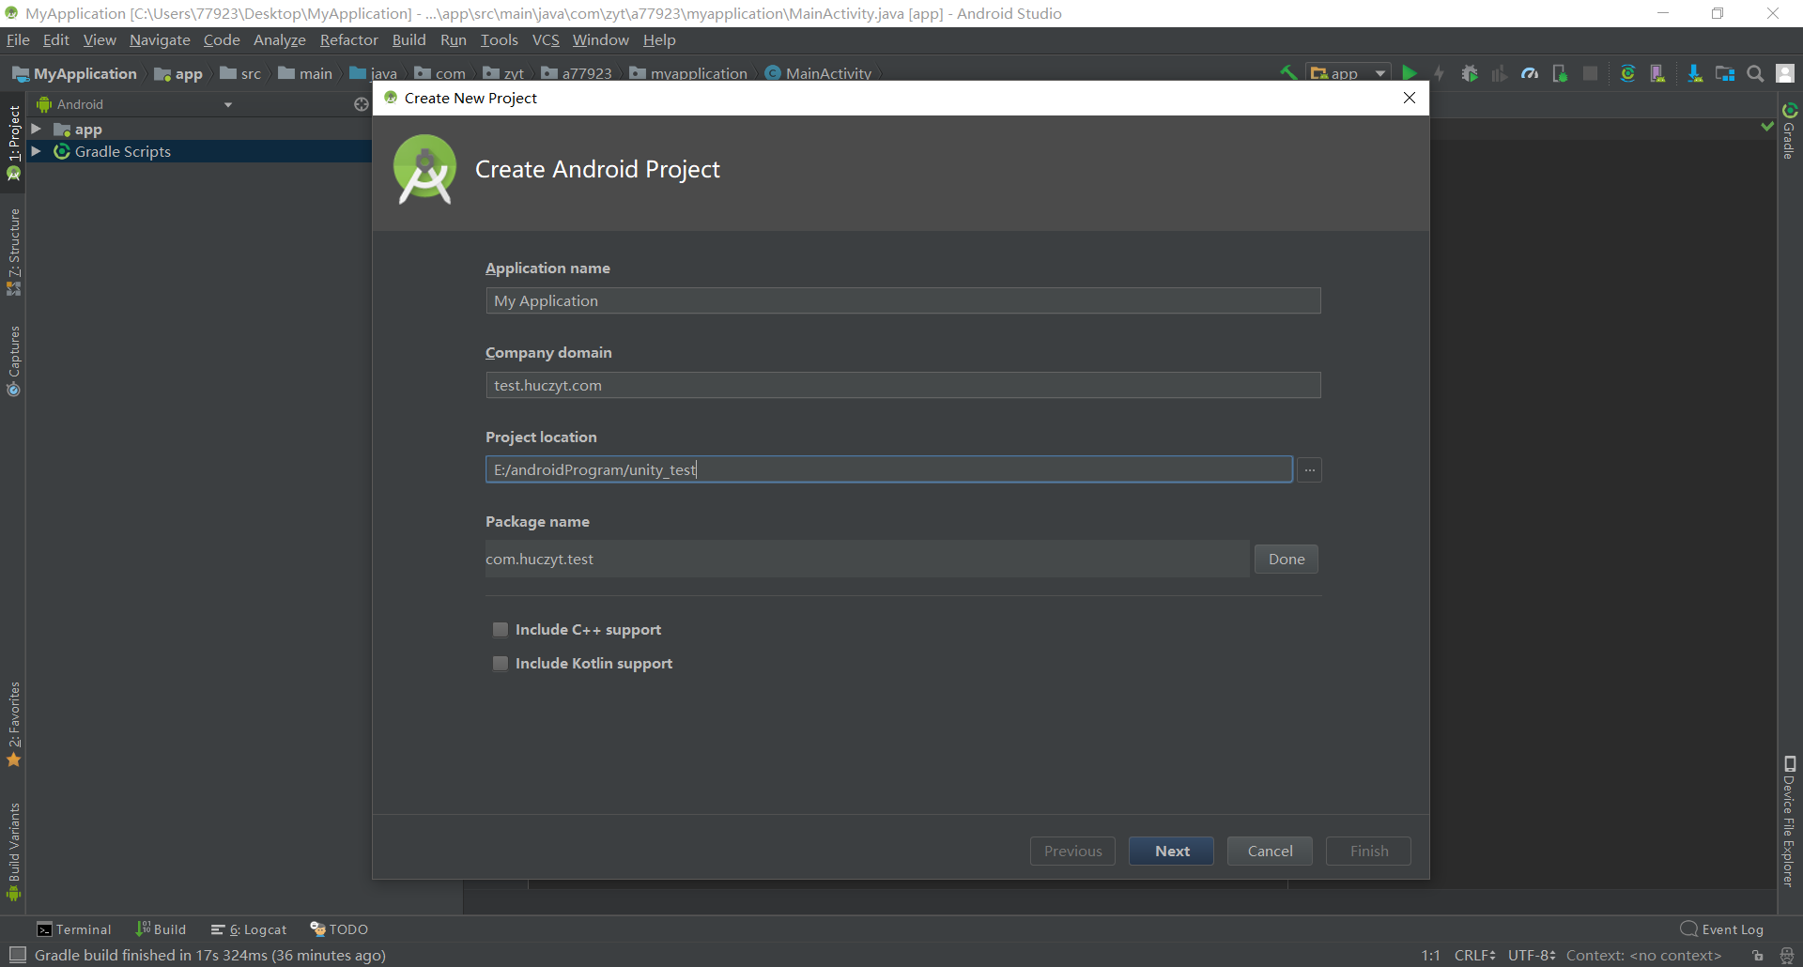Open the SDK Manager download icon
1803x967 pixels.
coord(1695,73)
